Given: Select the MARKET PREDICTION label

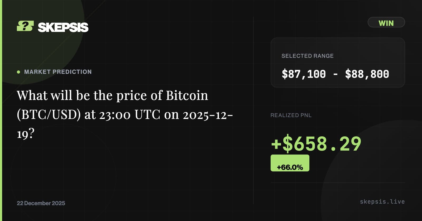Looking at the screenshot, I should click(58, 72).
